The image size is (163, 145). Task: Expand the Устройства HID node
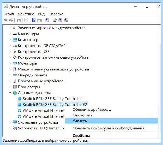[10, 128]
